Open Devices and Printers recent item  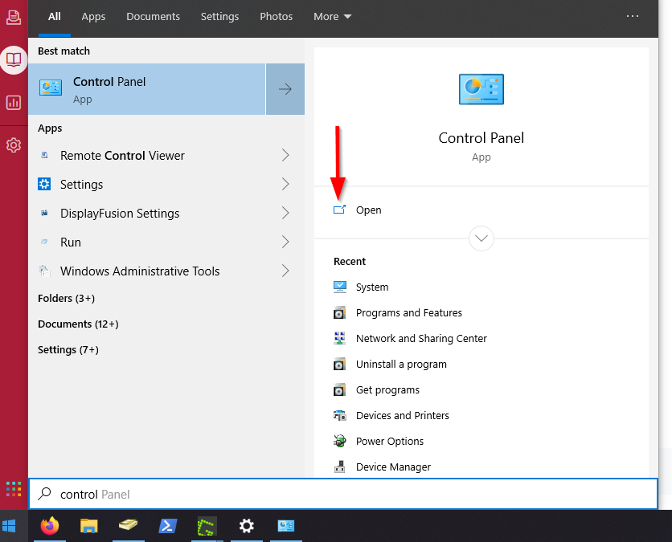point(403,416)
